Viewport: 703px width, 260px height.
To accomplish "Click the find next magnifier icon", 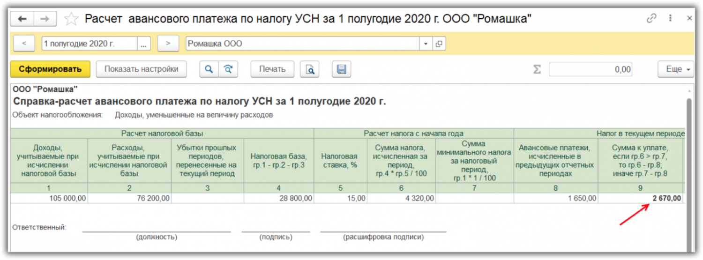I will click(x=228, y=69).
